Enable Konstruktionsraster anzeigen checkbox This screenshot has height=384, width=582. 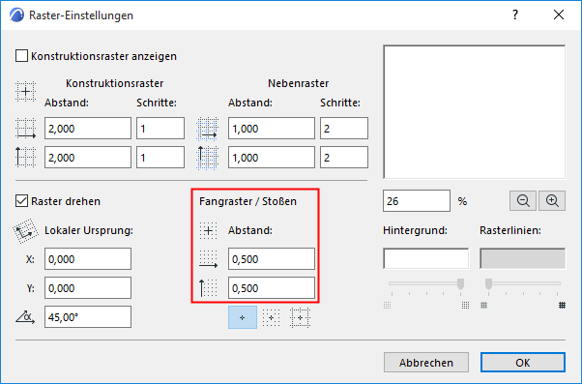(x=21, y=56)
